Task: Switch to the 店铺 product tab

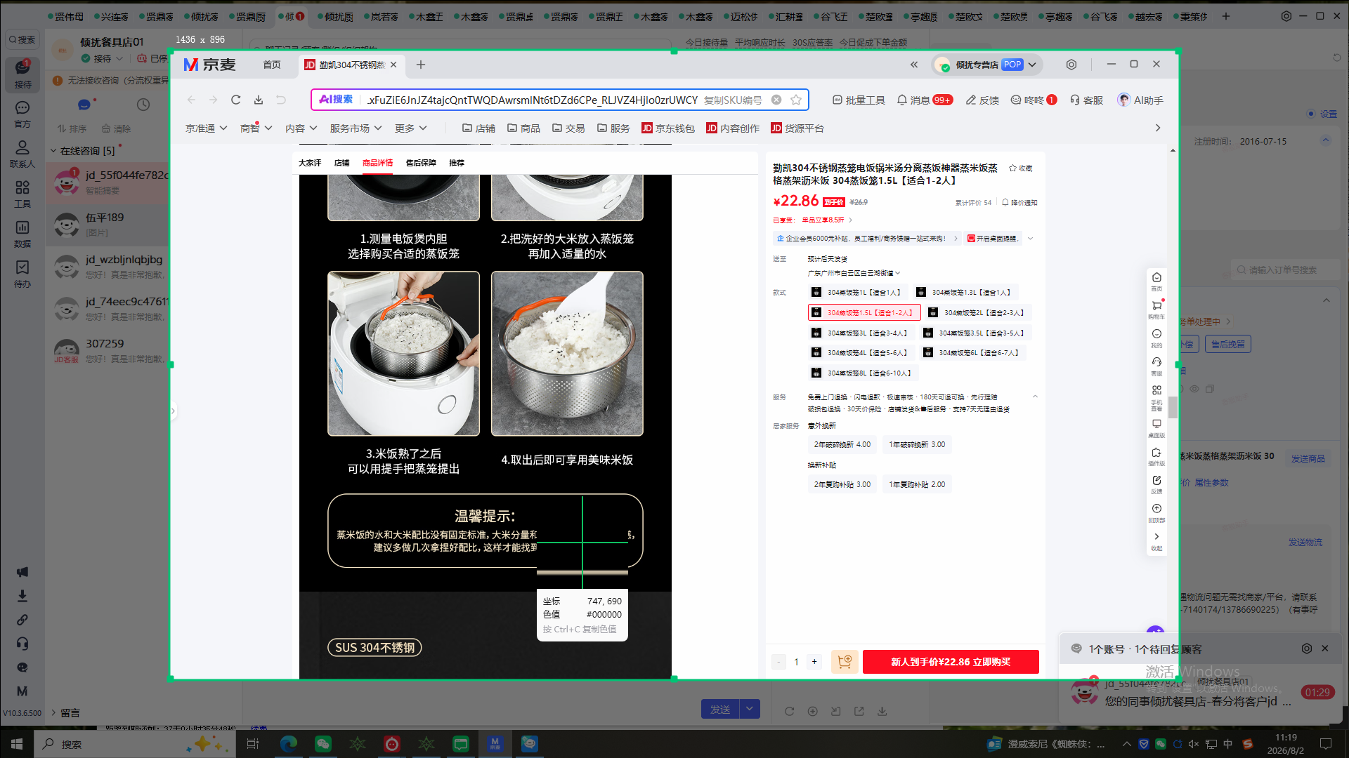Action: [341, 163]
